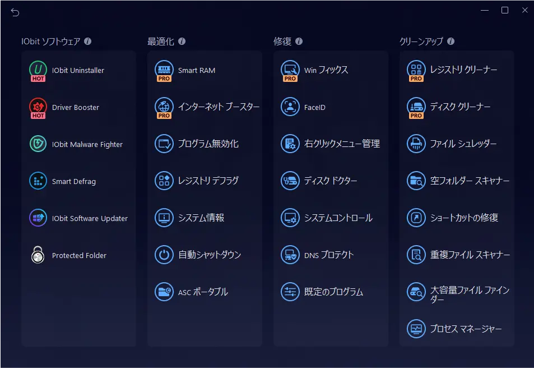Launch Driver Booster
The height and width of the screenshot is (368, 534).
(66, 107)
